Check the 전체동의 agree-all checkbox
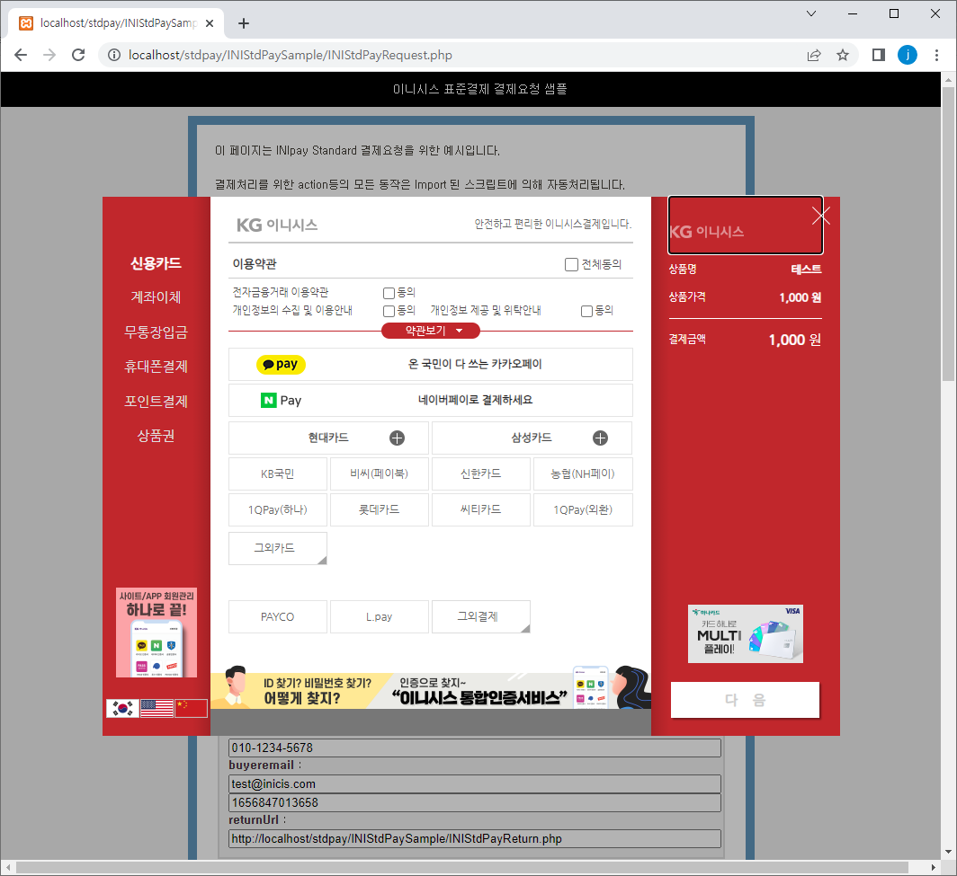957x876 pixels. (571, 264)
